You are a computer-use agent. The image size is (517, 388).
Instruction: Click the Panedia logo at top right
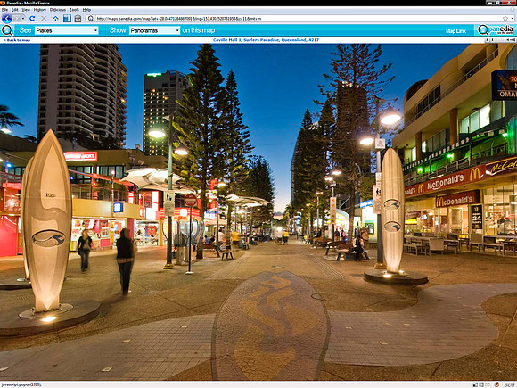tap(496, 30)
